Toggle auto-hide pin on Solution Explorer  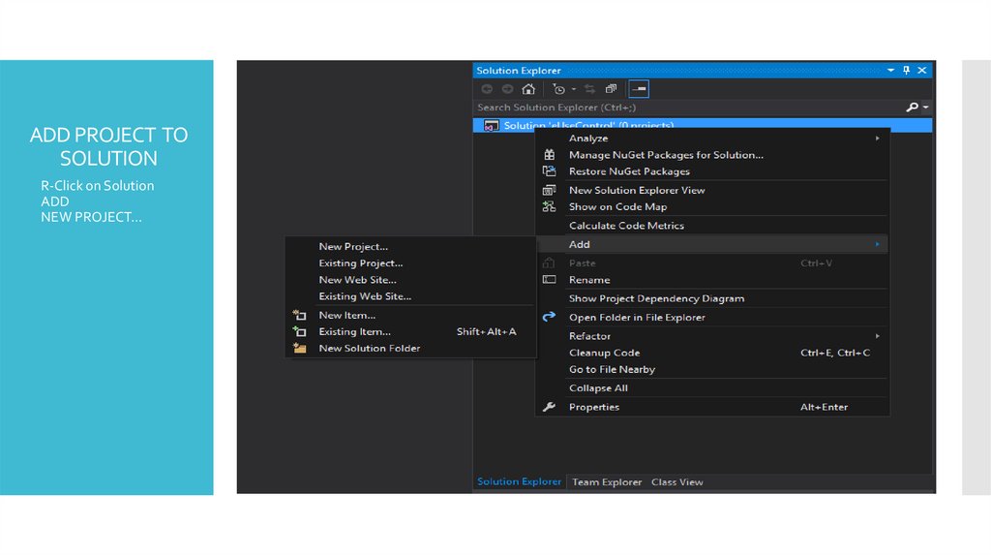907,71
